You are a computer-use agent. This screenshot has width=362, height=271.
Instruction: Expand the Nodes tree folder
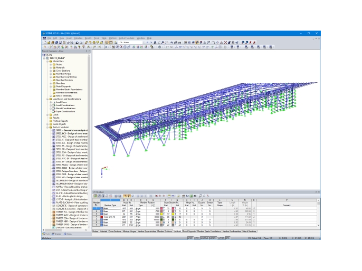coord(51,64)
